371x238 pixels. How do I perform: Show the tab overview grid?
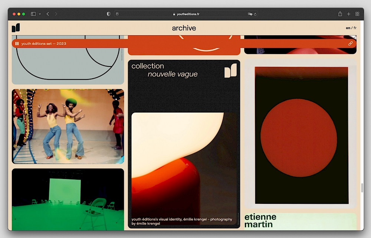357,14
